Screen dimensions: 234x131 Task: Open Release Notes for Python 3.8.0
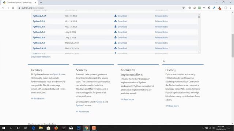click(x=161, y=27)
